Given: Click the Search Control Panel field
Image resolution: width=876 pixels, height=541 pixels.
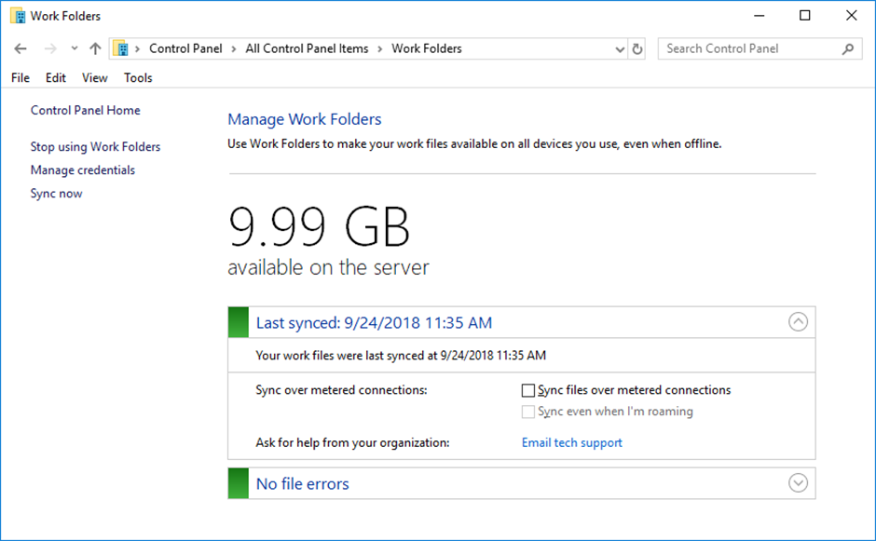Looking at the screenshot, I should (x=751, y=49).
